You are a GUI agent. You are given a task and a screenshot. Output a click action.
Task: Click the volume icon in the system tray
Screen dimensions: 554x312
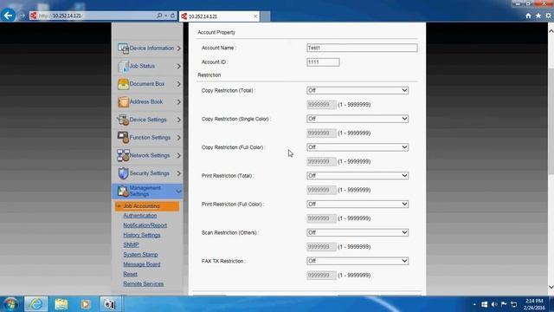point(494,304)
